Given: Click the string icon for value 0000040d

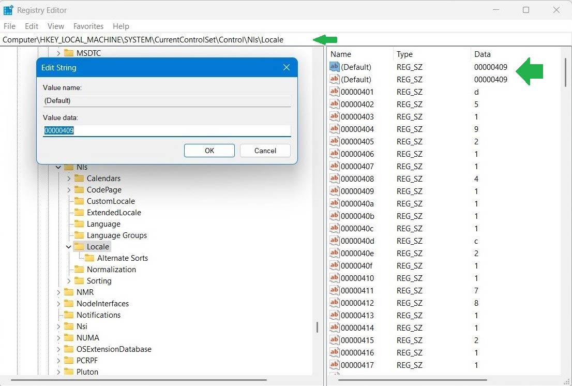Looking at the screenshot, I should [x=334, y=241].
